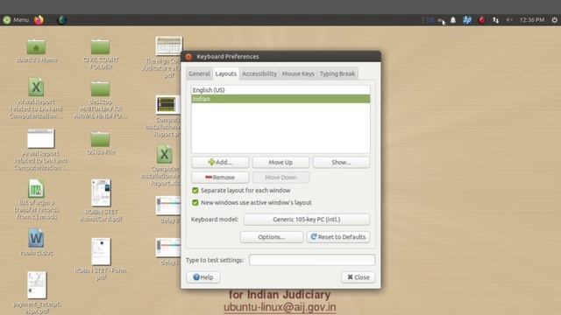Select the Arwal Report white document thumbnail
This screenshot has height=315, width=561.
(40, 150)
